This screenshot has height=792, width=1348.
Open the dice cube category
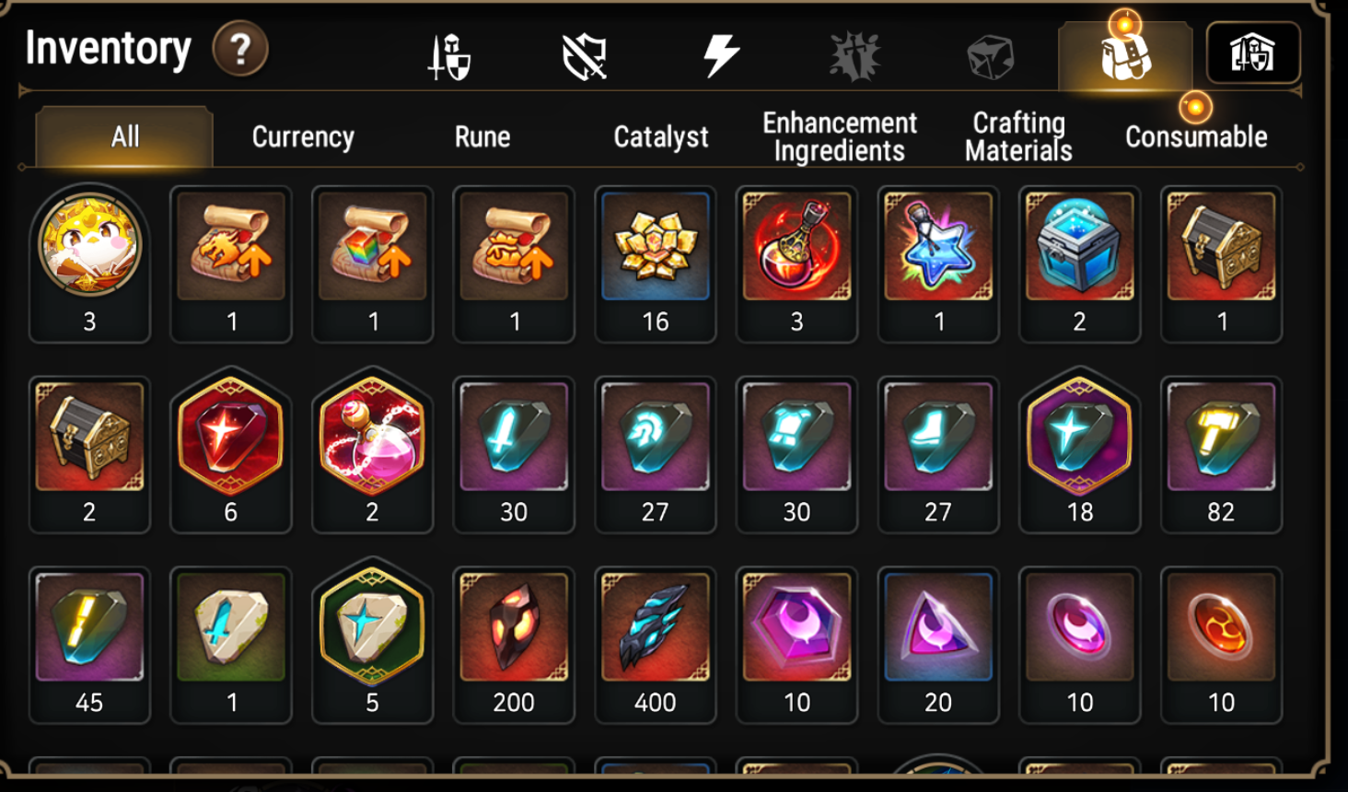[x=991, y=57]
